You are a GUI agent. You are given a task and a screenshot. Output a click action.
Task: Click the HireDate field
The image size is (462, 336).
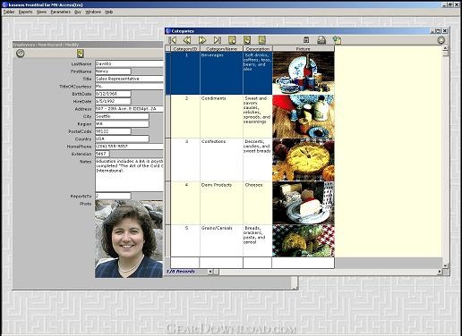(113, 101)
